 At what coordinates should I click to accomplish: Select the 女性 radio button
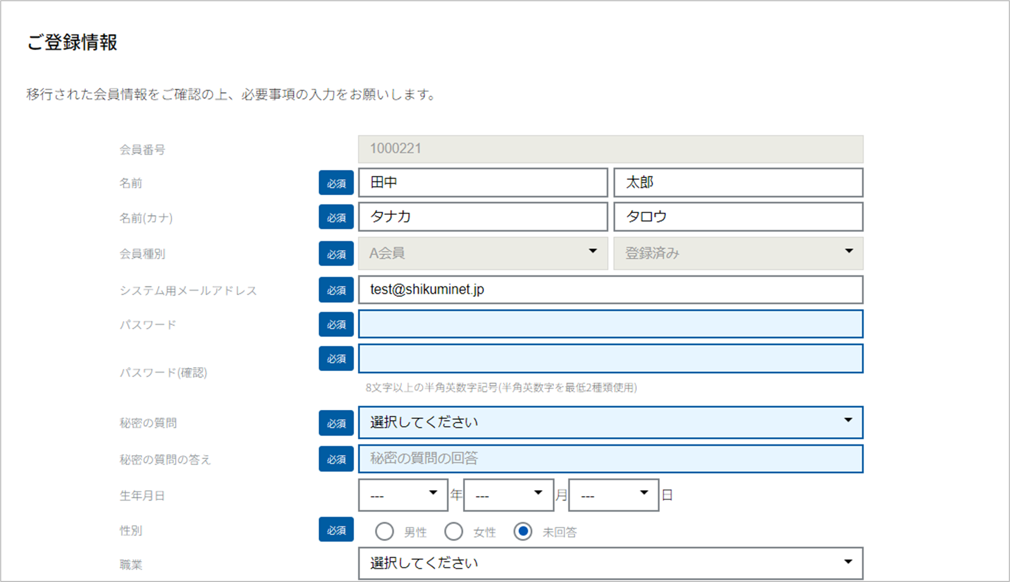point(454,531)
